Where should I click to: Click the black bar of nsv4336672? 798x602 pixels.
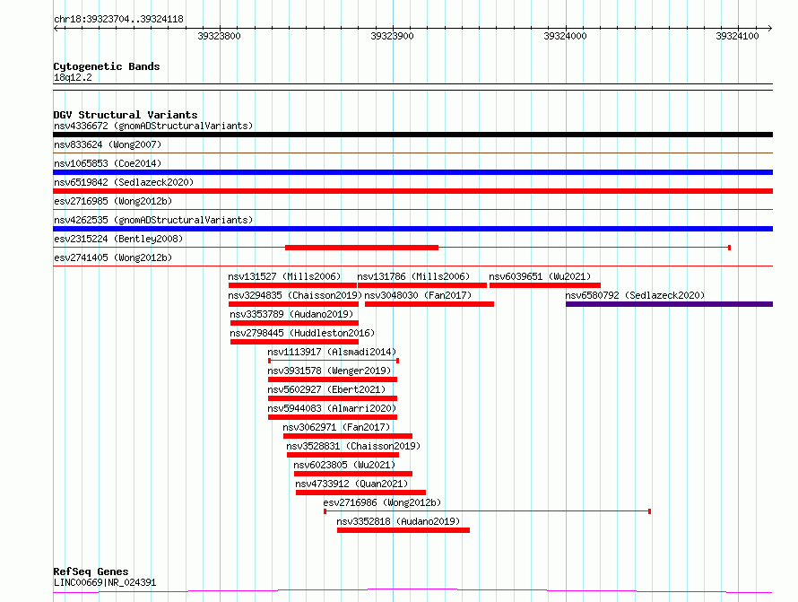coord(412,135)
